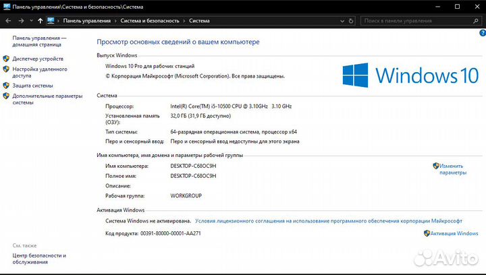The image size is (486, 275).
Task: Click the search magnifier icon
Action: coord(475,21)
